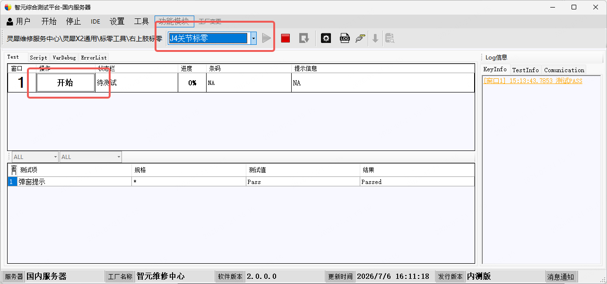Click the gray step-into arrow icon

[304, 38]
